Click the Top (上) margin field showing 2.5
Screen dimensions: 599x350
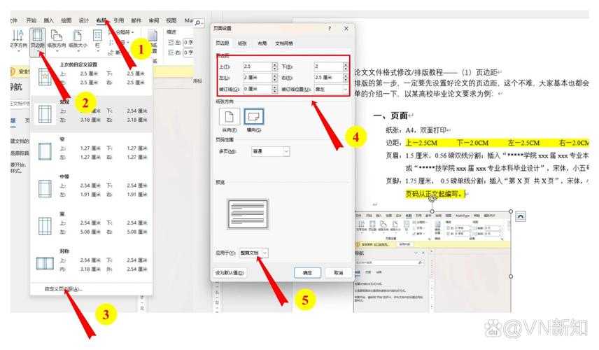click(257, 66)
